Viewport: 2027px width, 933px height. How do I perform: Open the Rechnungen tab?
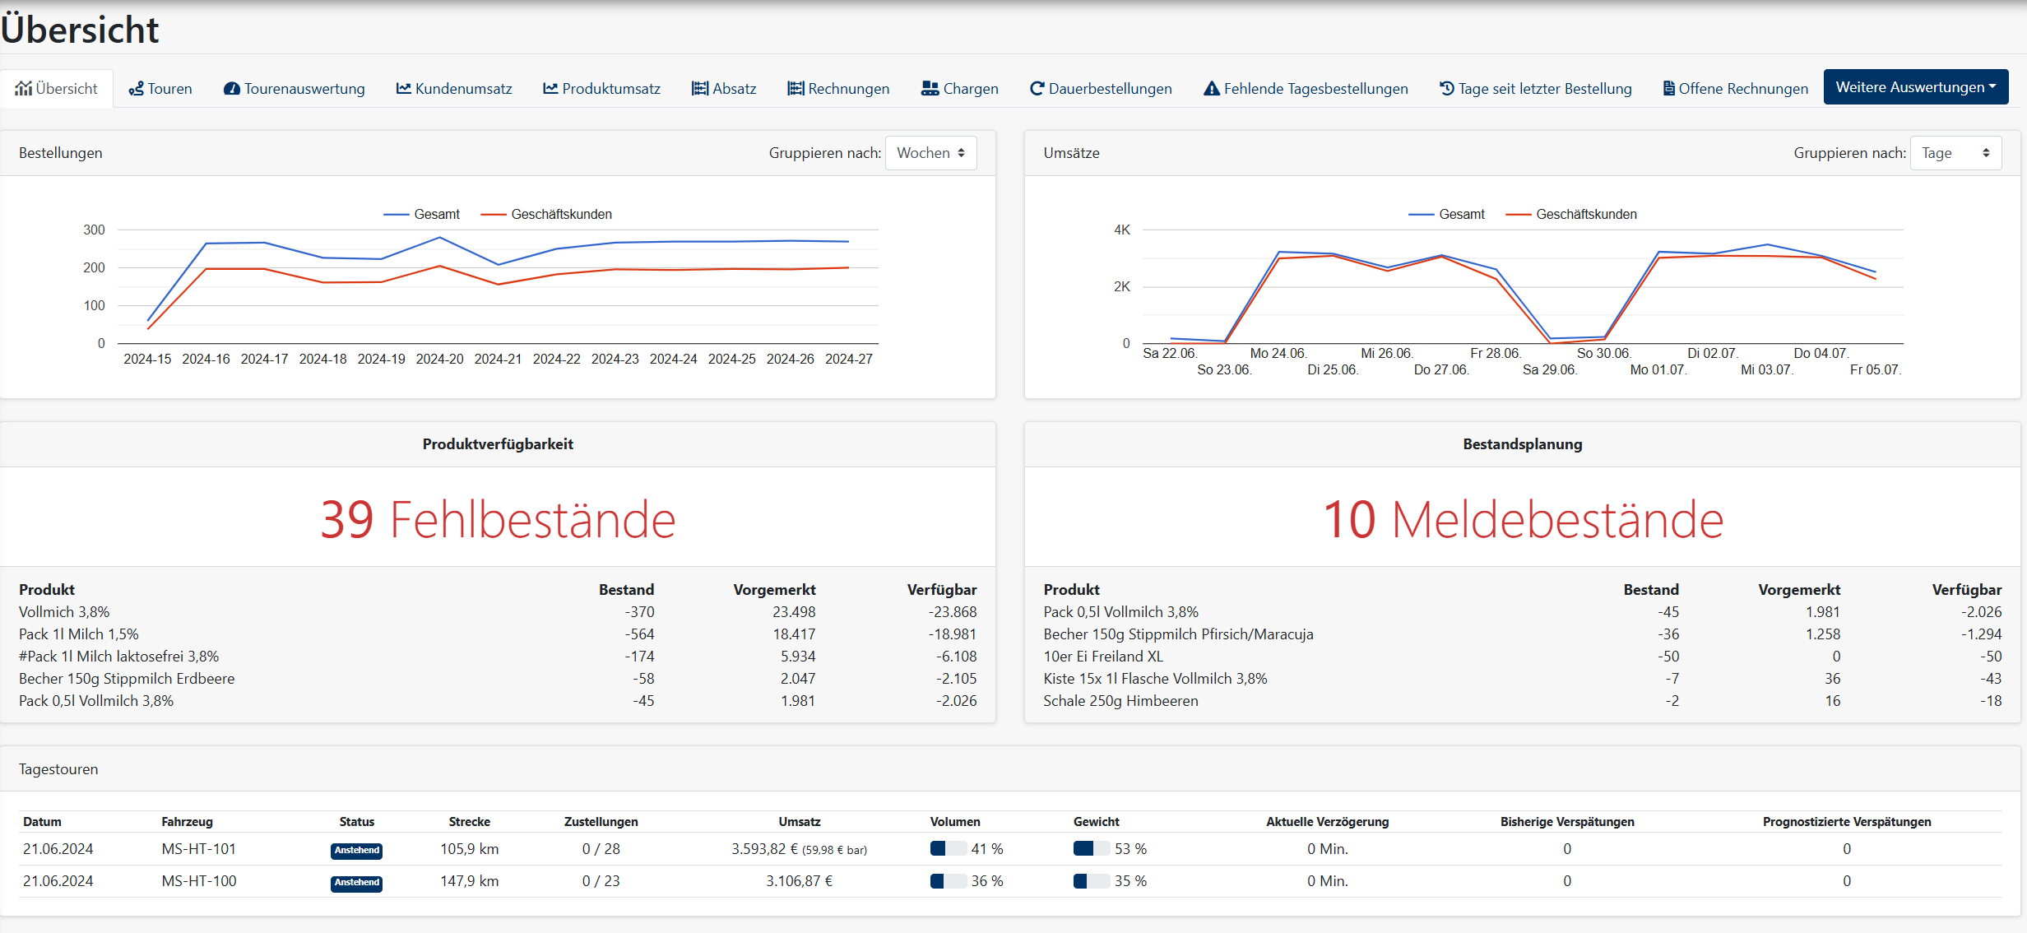(x=838, y=89)
